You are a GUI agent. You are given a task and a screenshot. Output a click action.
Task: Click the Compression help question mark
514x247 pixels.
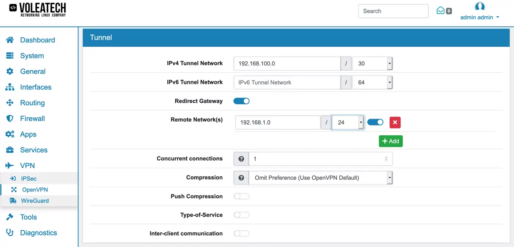tap(241, 177)
